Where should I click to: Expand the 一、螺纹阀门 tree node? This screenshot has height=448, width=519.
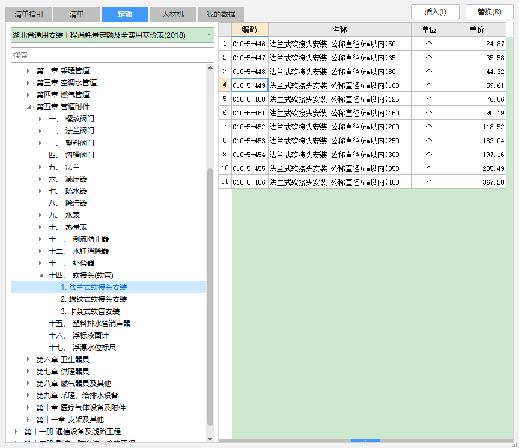[40, 119]
